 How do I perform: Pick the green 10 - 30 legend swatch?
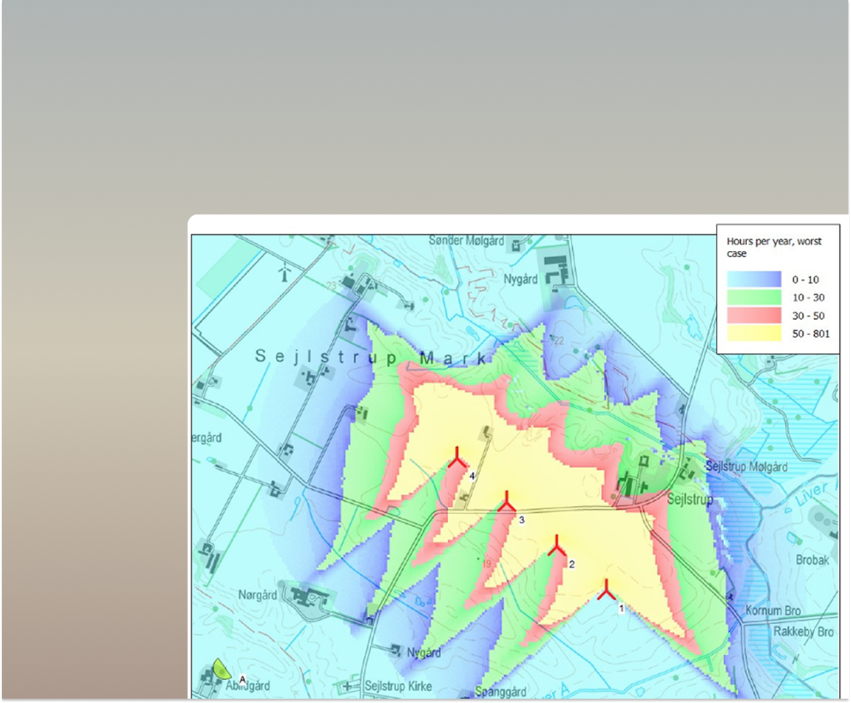pos(754,298)
